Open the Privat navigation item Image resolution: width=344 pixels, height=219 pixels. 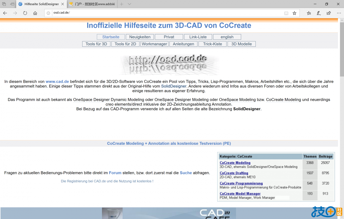(169, 37)
